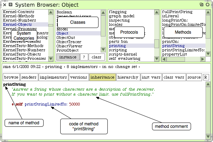Select ObjectTracer in the classes list
Viewport: 213px width, 142px height.
click(x=68, y=42)
